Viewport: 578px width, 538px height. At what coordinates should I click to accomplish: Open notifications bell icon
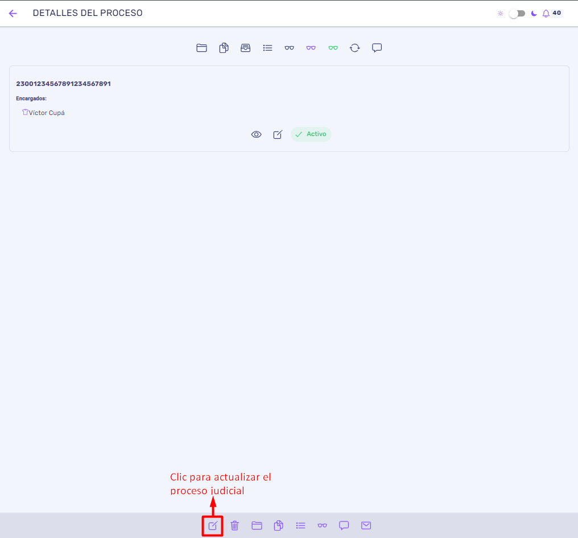coord(546,14)
